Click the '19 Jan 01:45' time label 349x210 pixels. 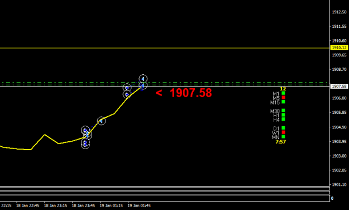tap(139, 206)
